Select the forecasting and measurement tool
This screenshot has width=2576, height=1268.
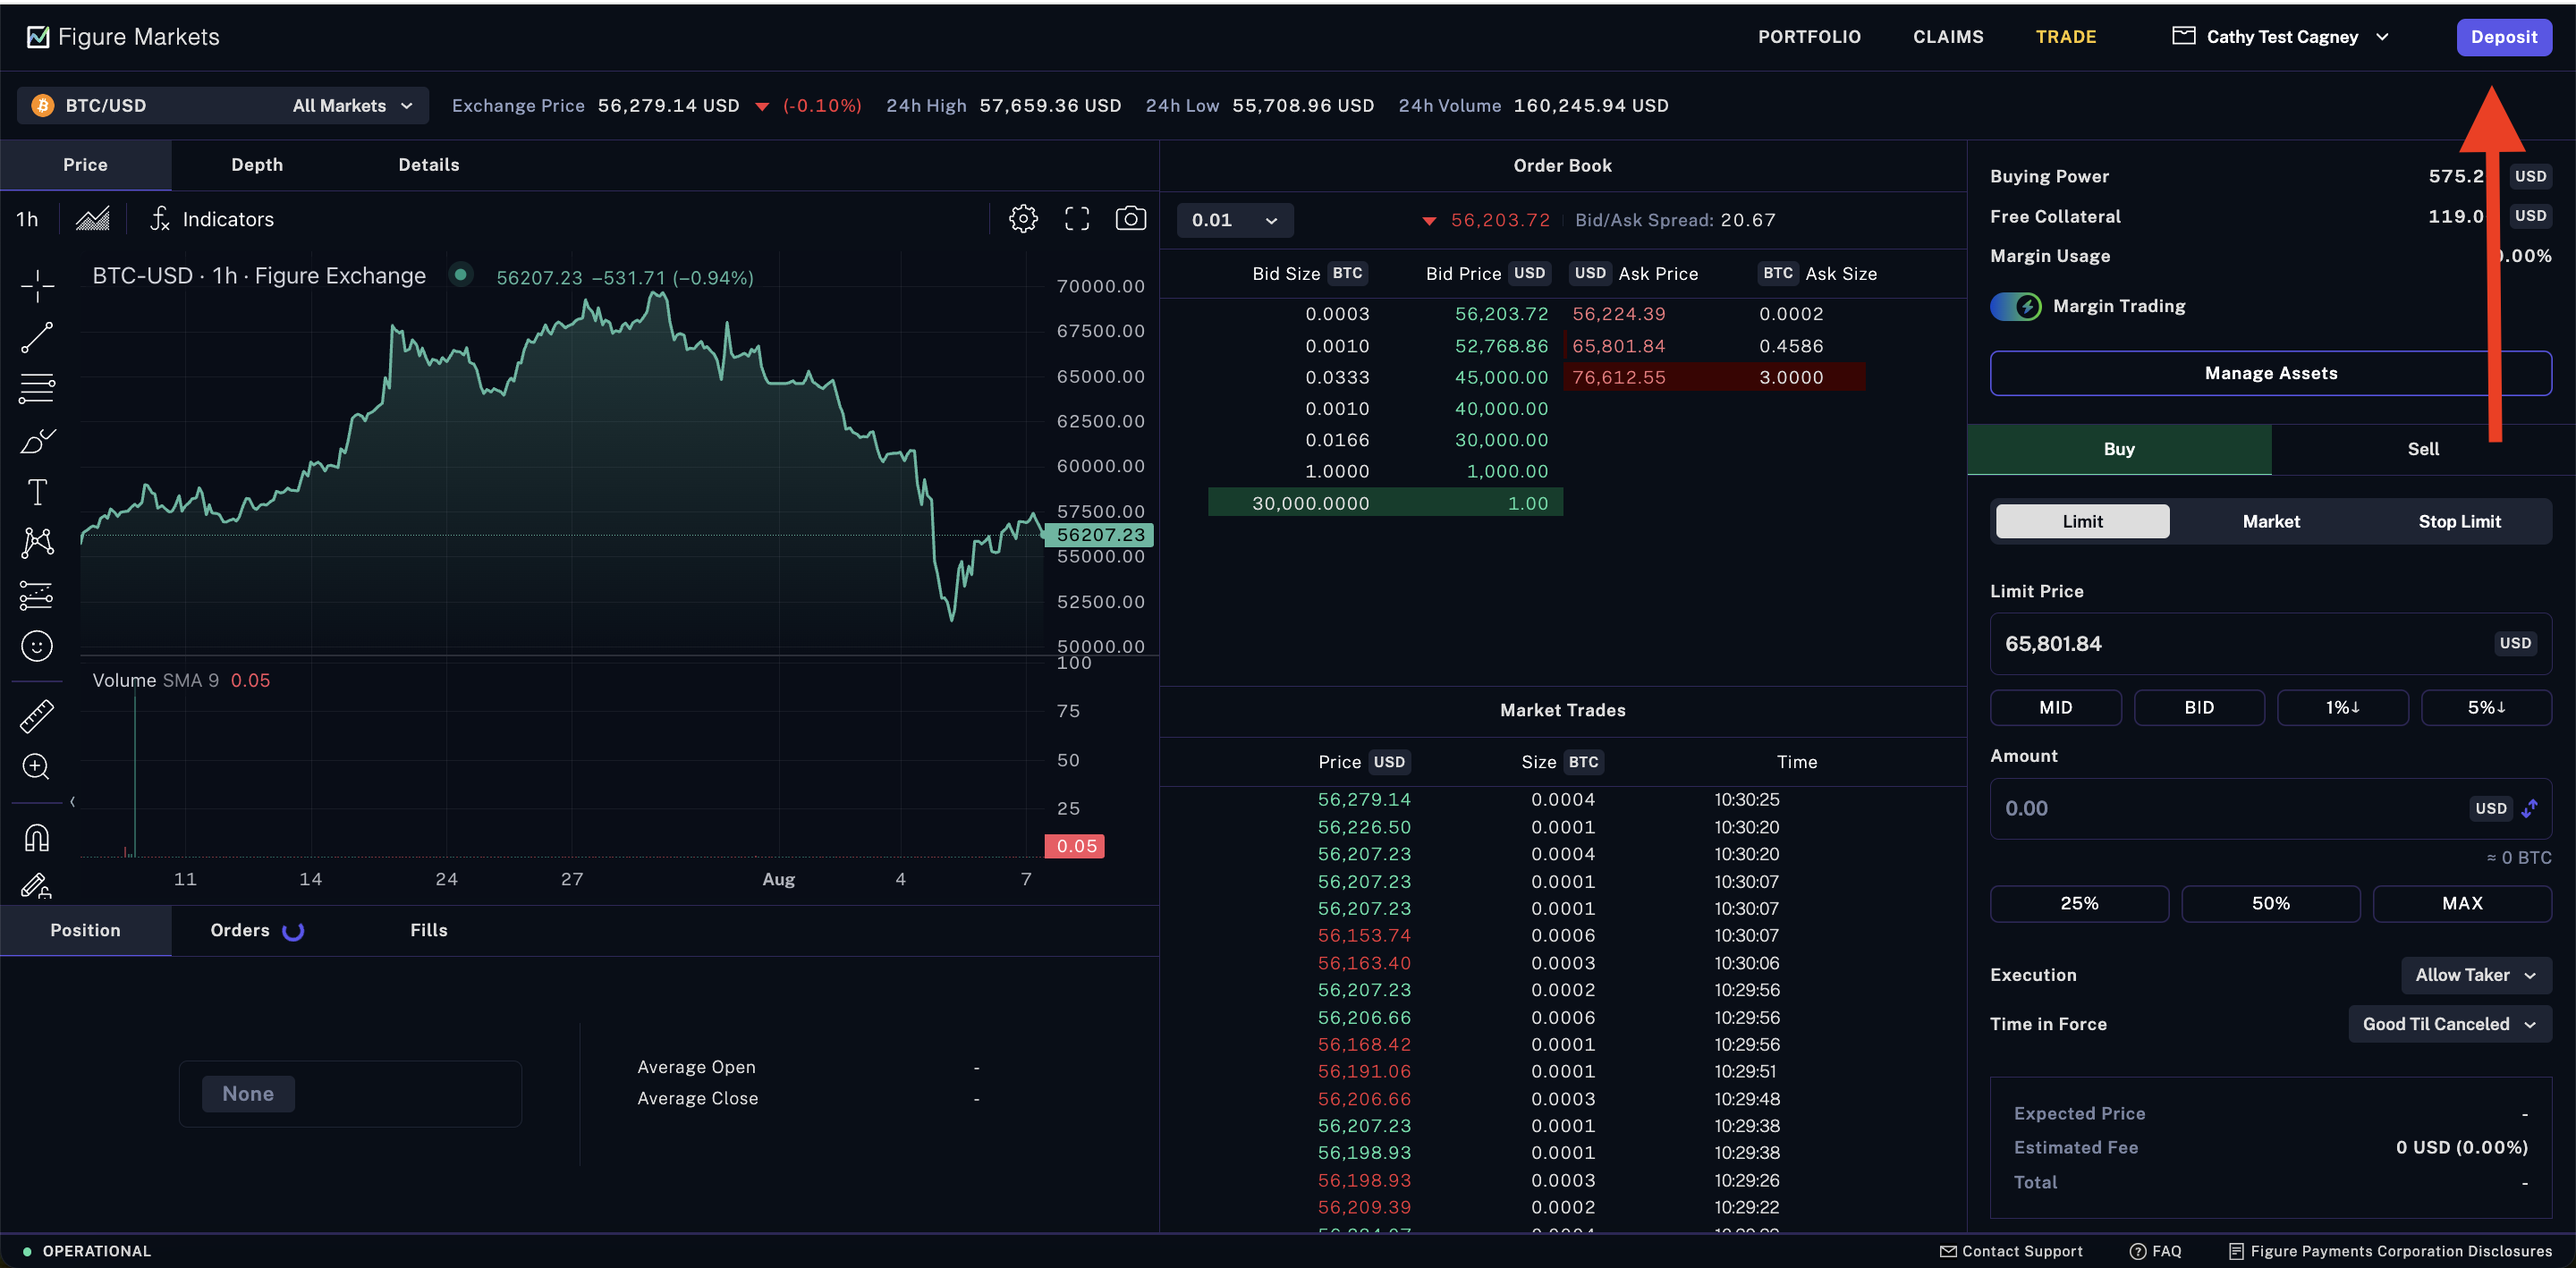(37, 595)
